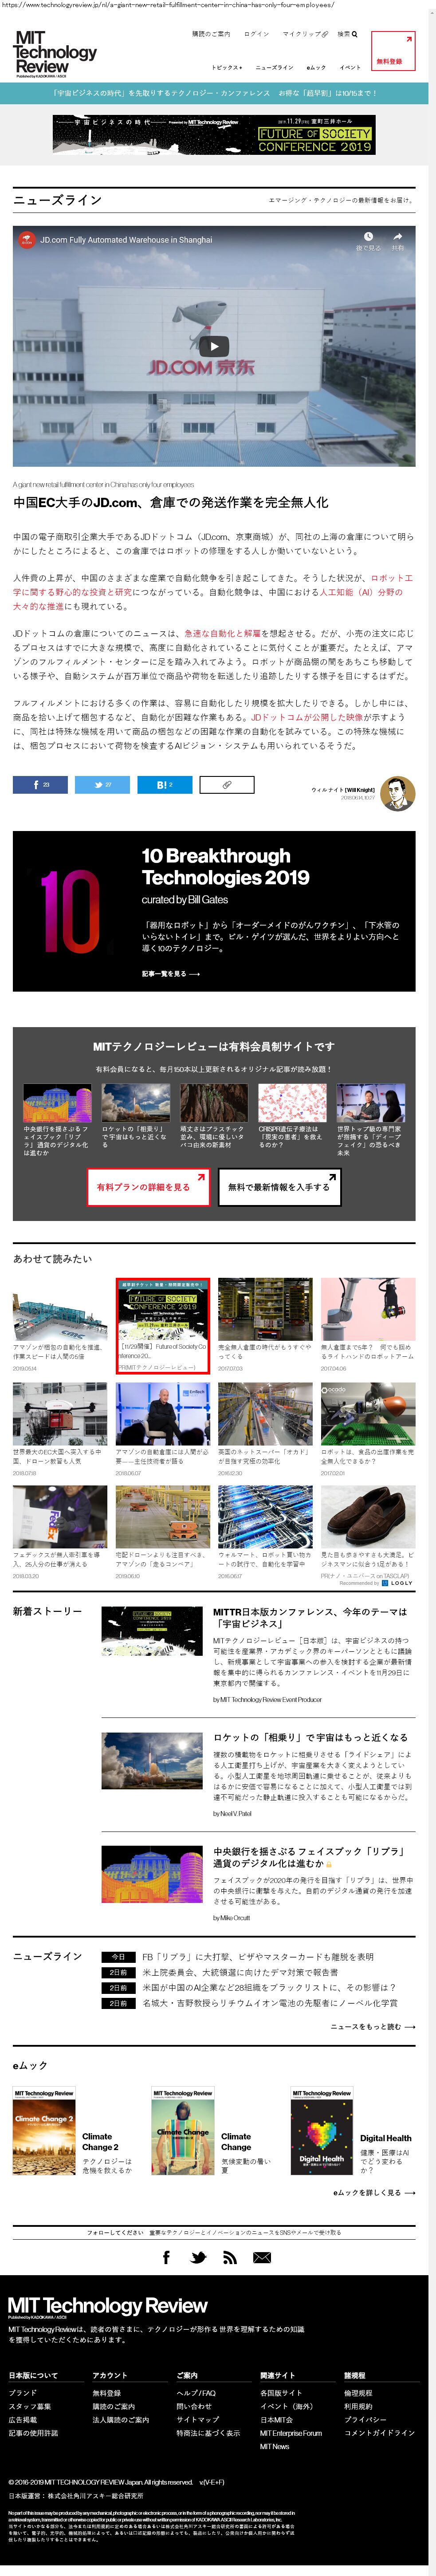Click the JD channel avatar on the video
The width and height of the screenshot is (436, 2576).
(26, 240)
